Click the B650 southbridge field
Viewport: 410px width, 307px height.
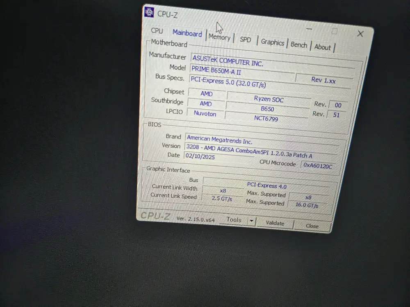click(x=267, y=109)
